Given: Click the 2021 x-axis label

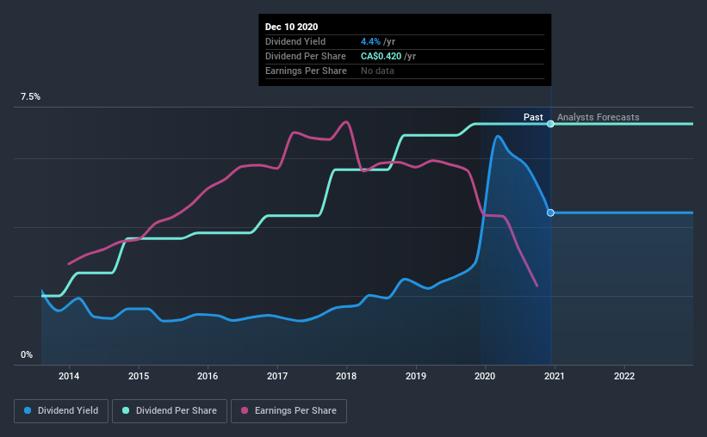Looking at the screenshot, I should pos(555,376).
